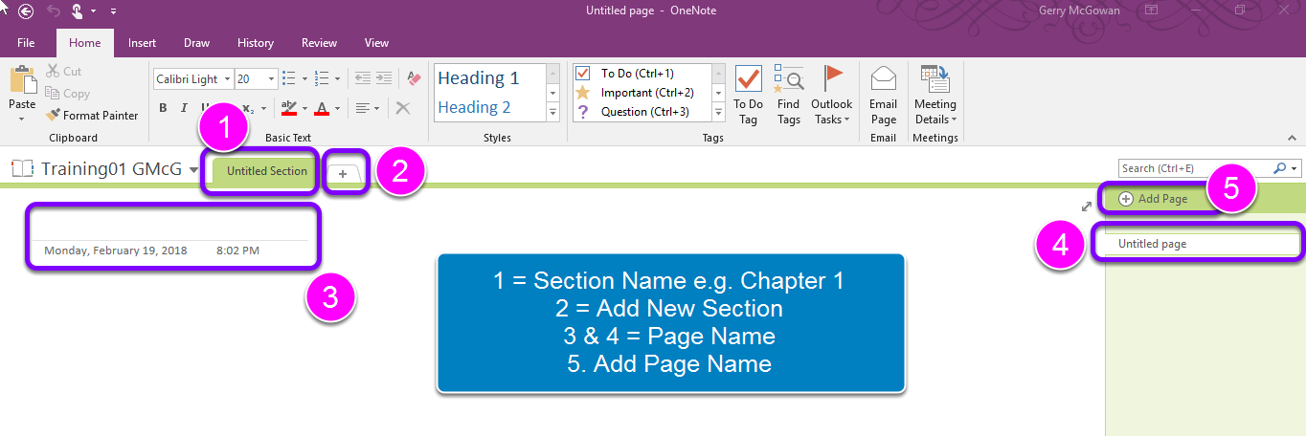Switch to the Review tab
This screenshot has height=436, width=1306.
coord(319,43)
